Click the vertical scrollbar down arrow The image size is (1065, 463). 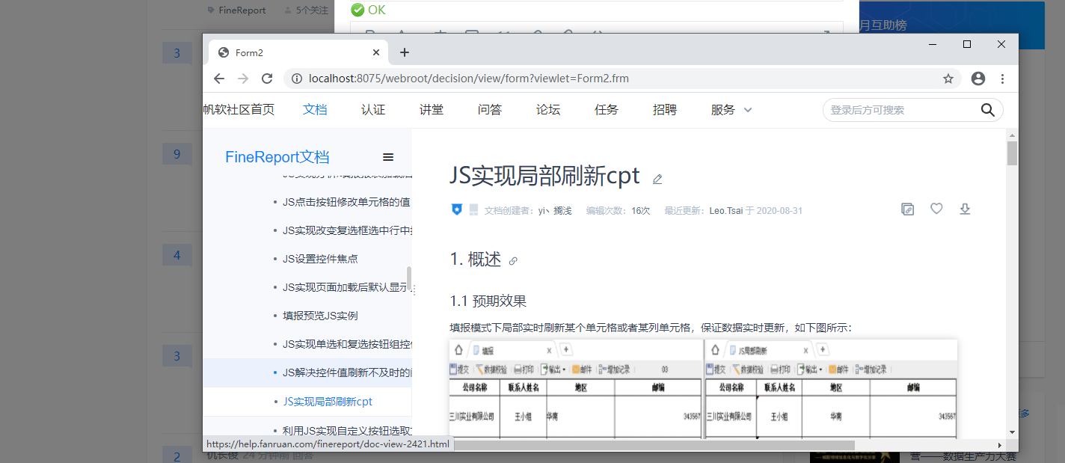coord(1012,432)
